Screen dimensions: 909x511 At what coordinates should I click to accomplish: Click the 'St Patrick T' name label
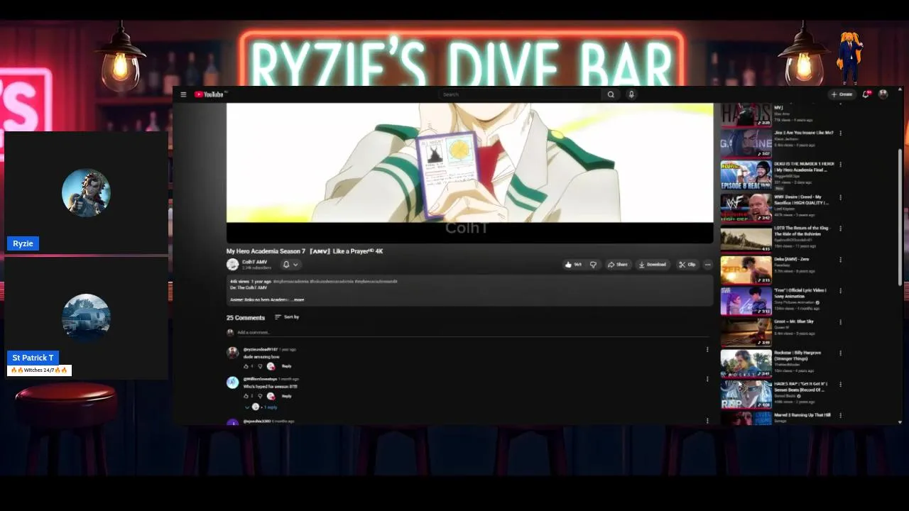(33, 358)
